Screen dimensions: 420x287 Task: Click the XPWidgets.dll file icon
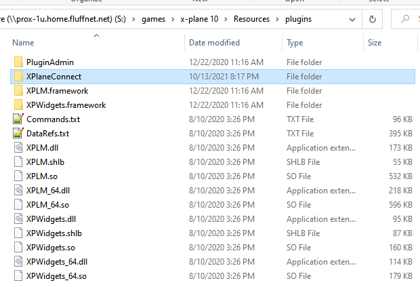pos(18,218)
